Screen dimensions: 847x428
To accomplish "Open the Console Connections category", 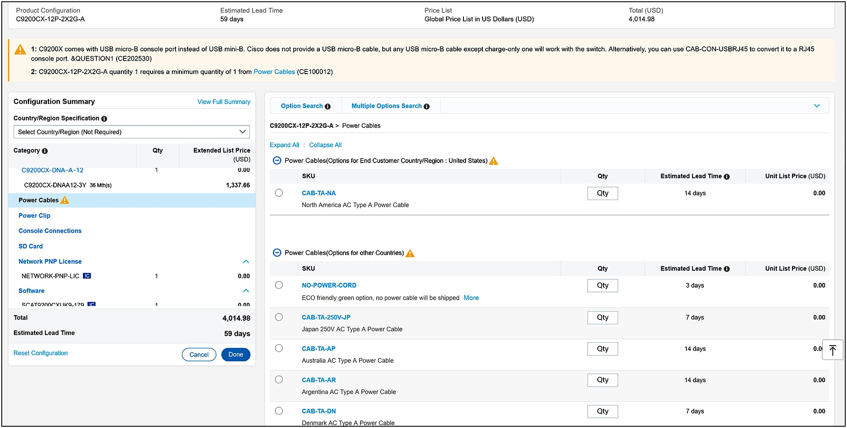I will 50,231.
